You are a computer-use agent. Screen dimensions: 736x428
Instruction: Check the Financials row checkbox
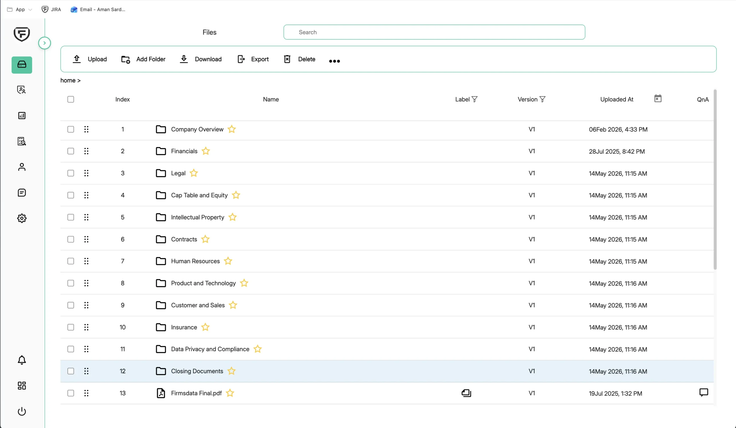click(x=71, y=151)
